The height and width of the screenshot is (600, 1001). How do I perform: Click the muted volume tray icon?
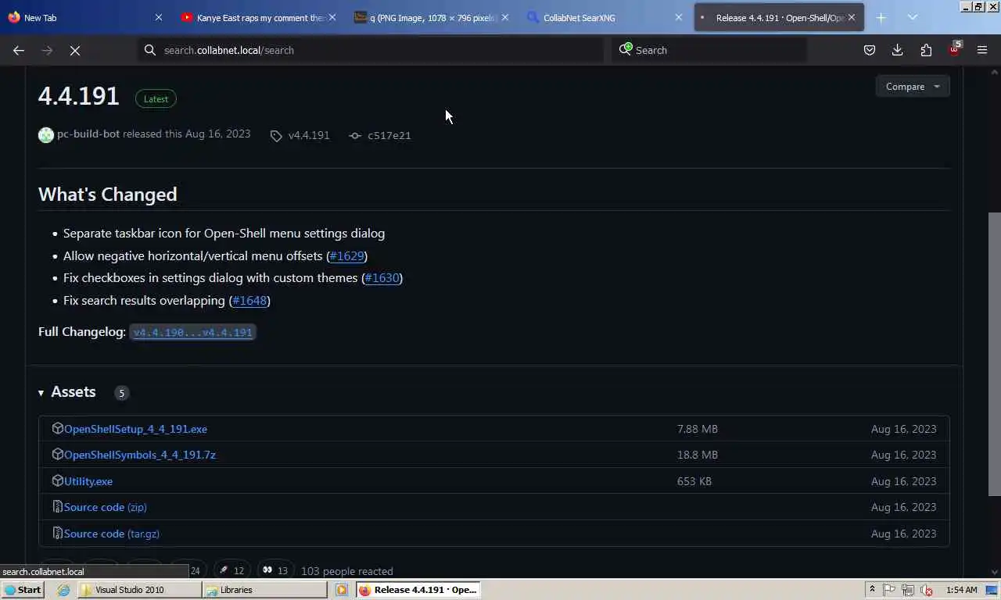coord(927,590)
